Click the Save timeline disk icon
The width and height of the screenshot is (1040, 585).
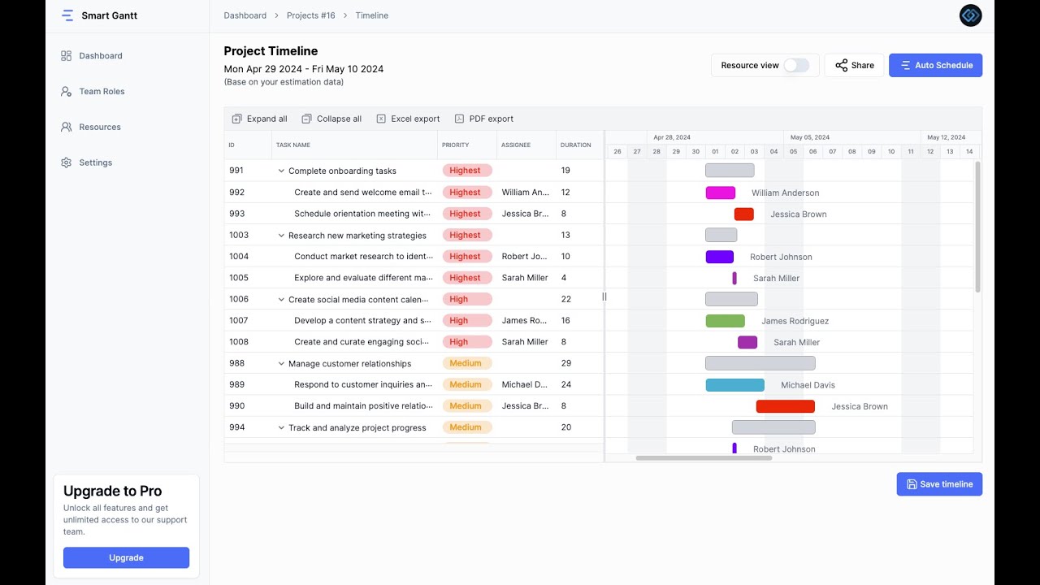pyautogui.click(x=912, y=484)
